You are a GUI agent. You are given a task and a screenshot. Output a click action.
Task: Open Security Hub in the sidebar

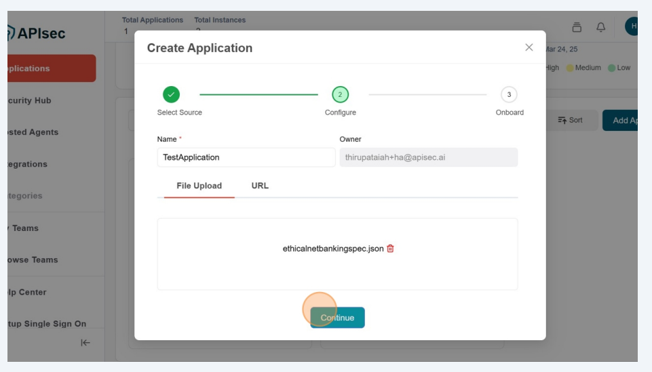(x=29, y=100)
